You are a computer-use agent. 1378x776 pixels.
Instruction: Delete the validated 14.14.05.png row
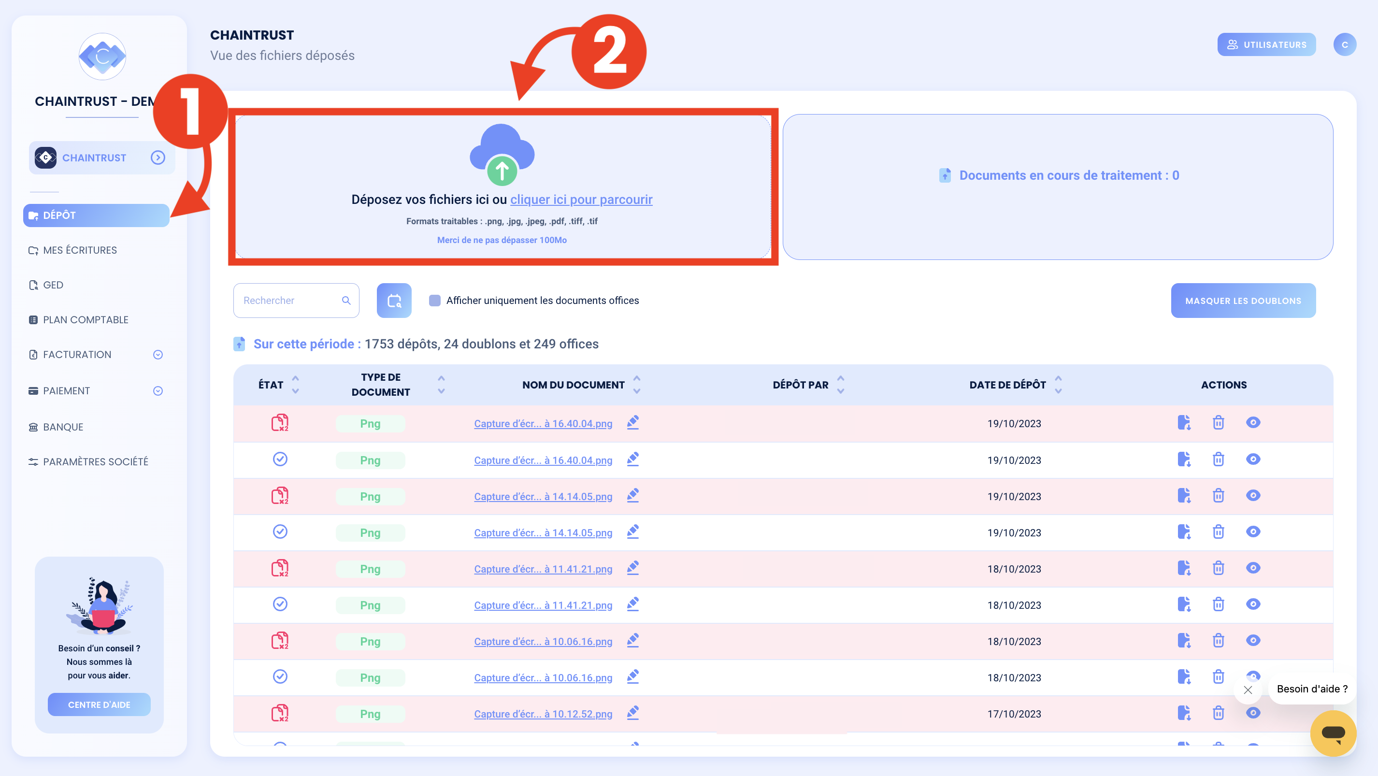(x=1218, y=532)
